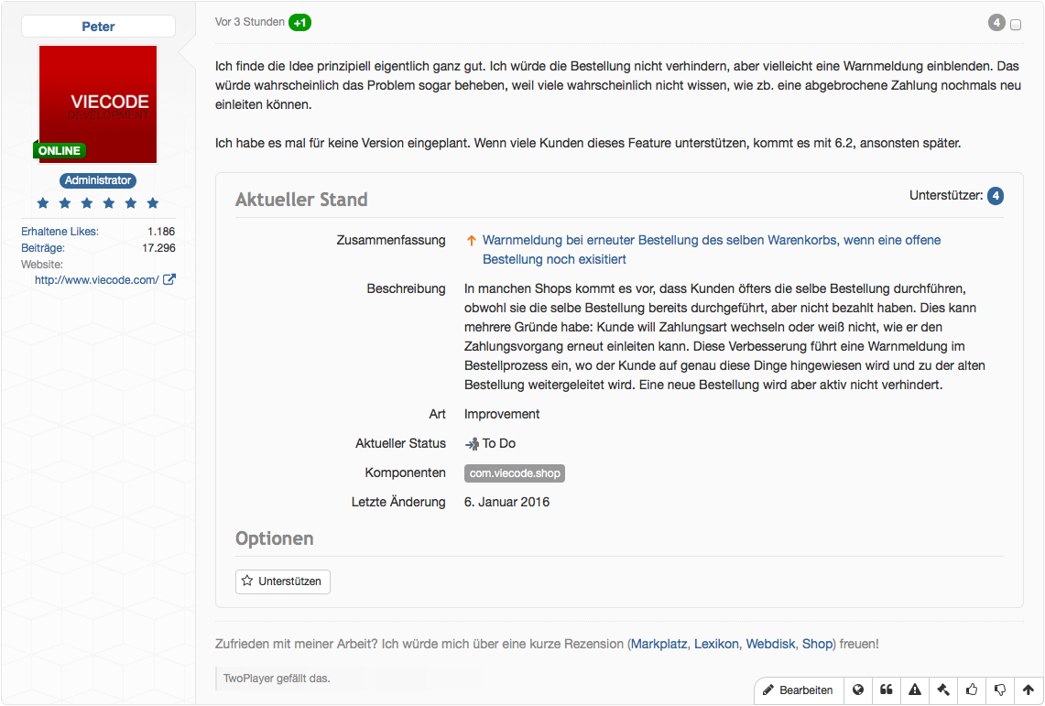Click the gavel moderation icon

(943, 690)
